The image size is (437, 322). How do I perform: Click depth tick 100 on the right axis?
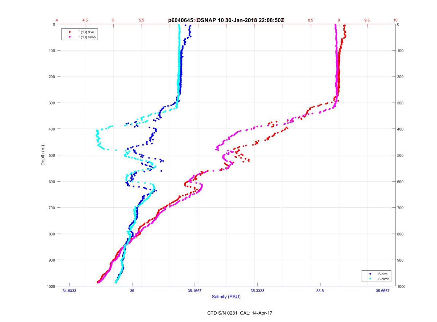pyautogui.click(x=401, y=51)
